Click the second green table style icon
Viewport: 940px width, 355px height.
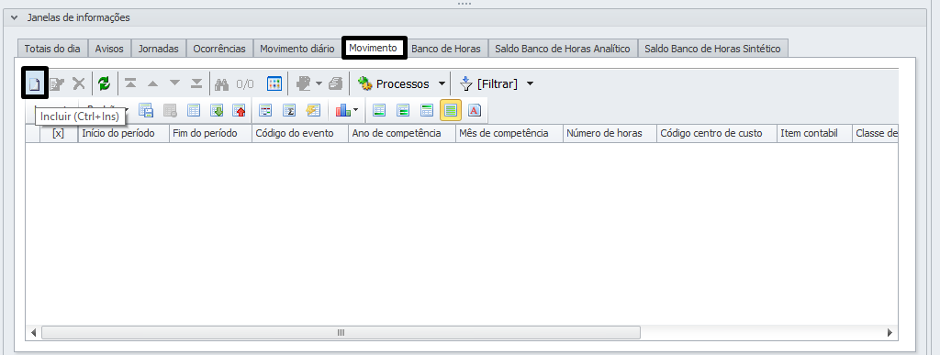point(404,110)
